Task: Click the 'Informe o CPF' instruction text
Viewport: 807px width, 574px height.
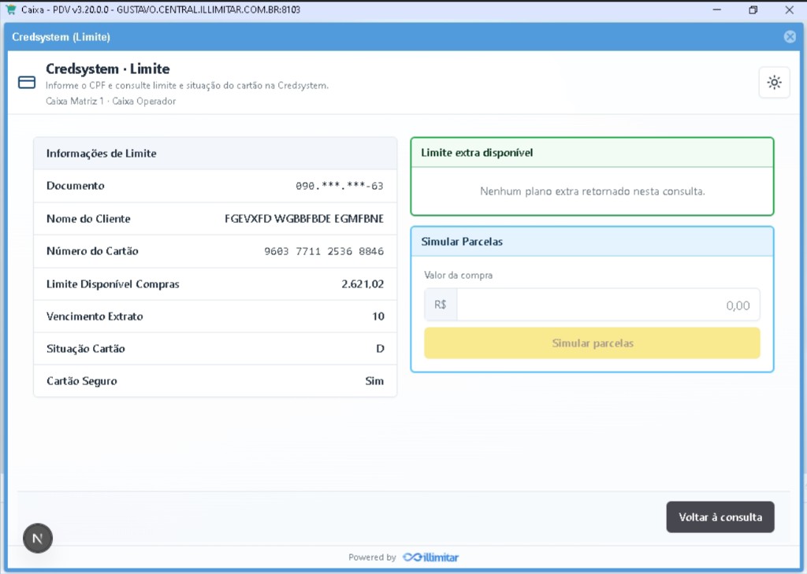Action: [187, 85]
